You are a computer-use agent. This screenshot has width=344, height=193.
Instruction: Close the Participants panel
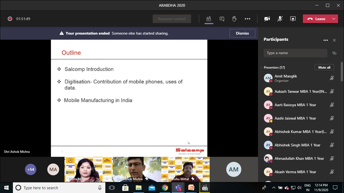[x=334, y=40]
